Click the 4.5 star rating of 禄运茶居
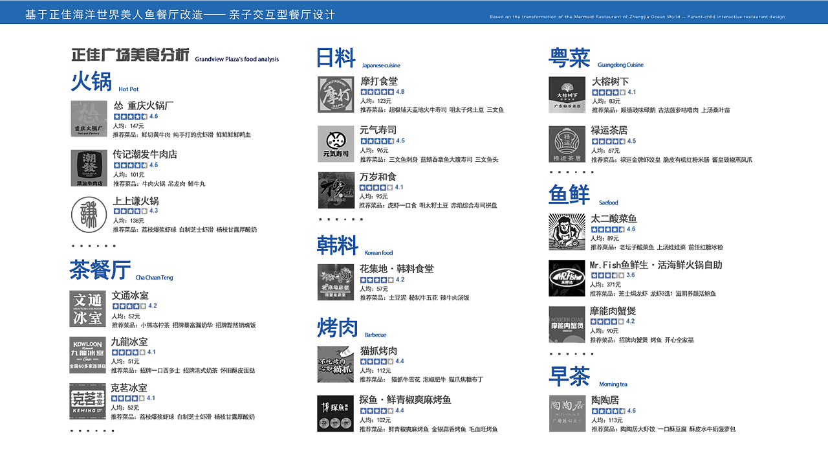 (x=613, y=141)
